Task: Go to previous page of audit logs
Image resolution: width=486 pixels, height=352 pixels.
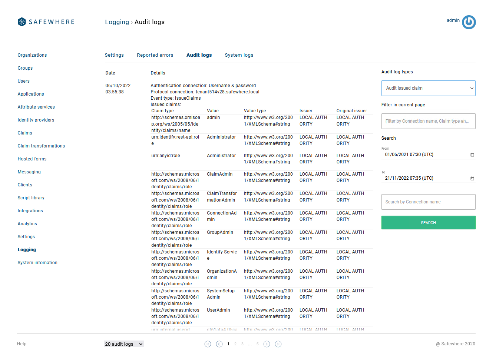Action: (x=219, y=344)
